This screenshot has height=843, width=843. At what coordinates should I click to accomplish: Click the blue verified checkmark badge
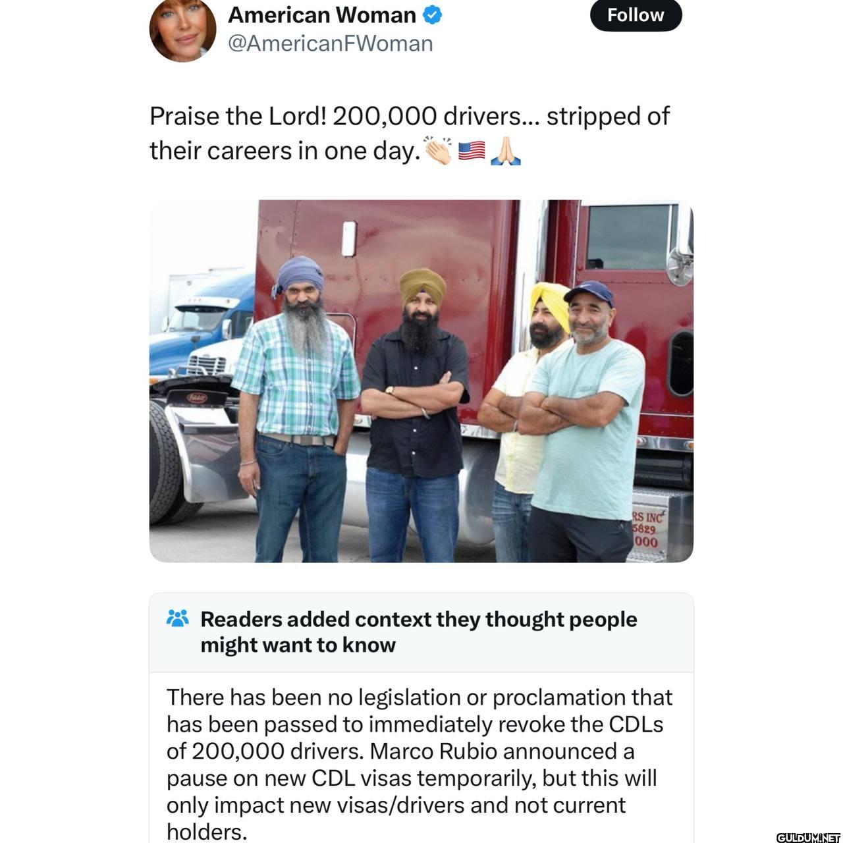click(432, 15)
